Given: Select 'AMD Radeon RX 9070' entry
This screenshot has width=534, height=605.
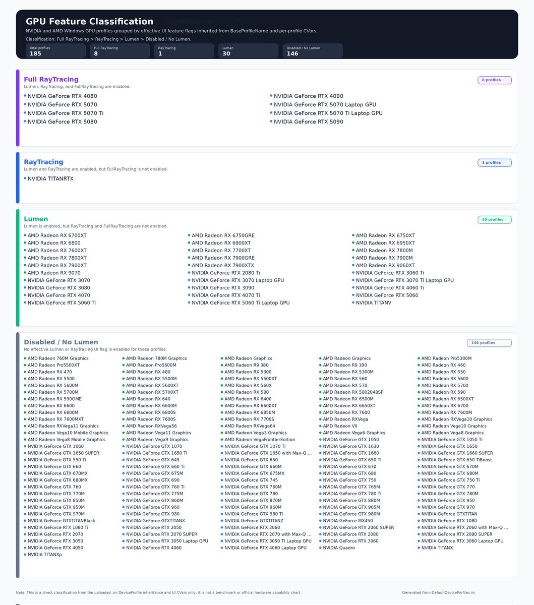Looking at the screenshot, I should click(52, 273).
